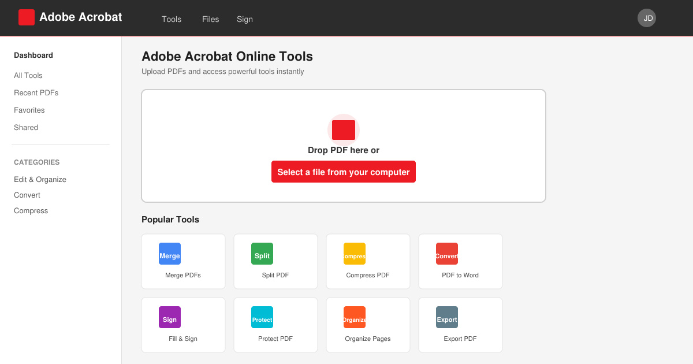Click the red Convert icon
The height and width of the screenshot is (364, 693).
coord(447,254)
